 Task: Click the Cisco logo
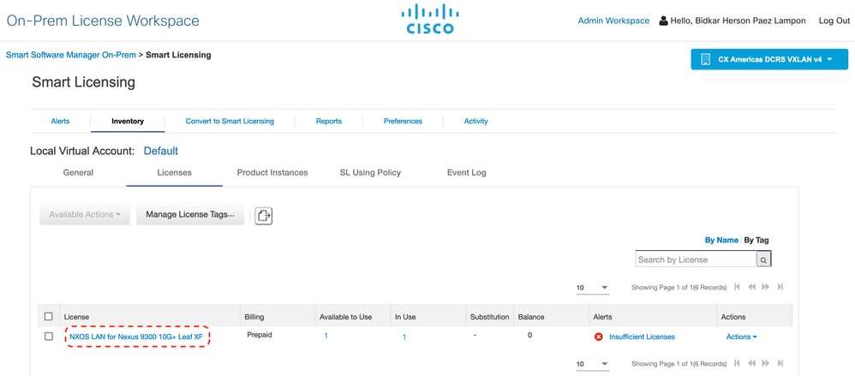tap(430, 19)
